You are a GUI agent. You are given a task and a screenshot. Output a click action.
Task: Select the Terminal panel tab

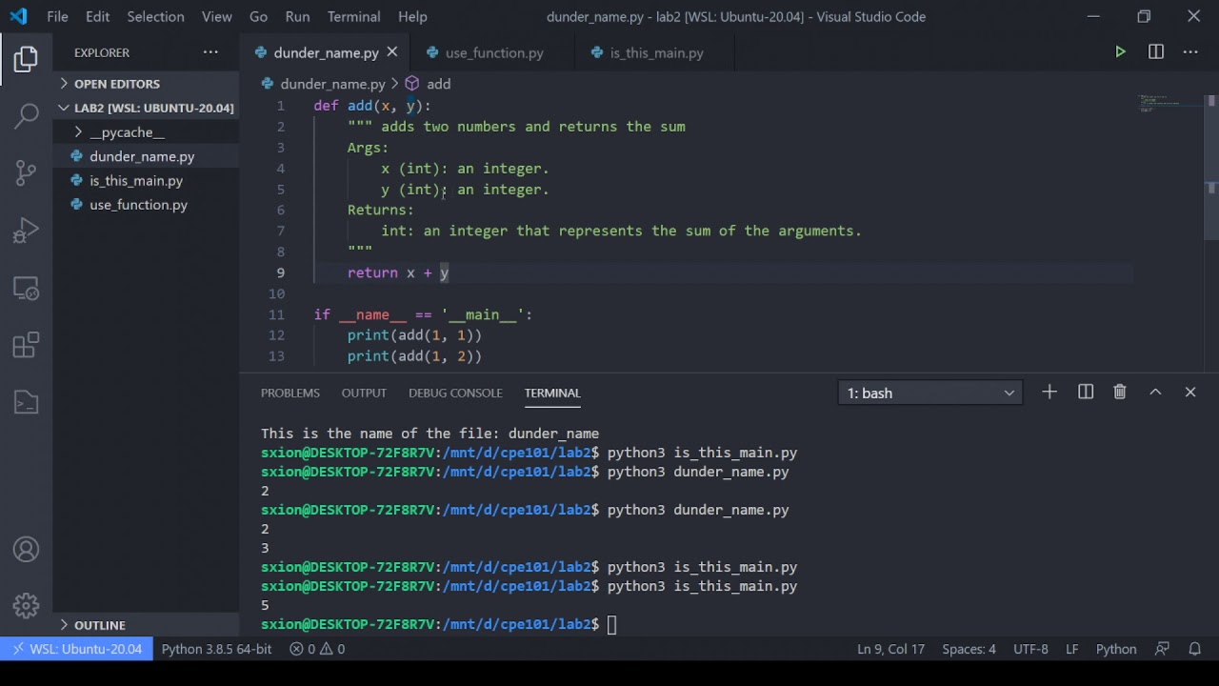(x=552, y=393)
